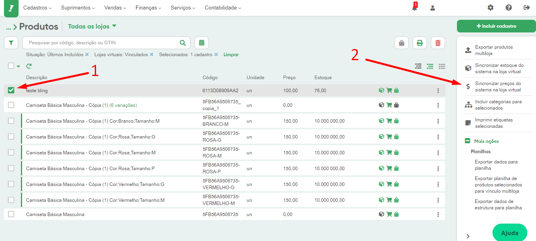Open the Finanças menu

148,8
